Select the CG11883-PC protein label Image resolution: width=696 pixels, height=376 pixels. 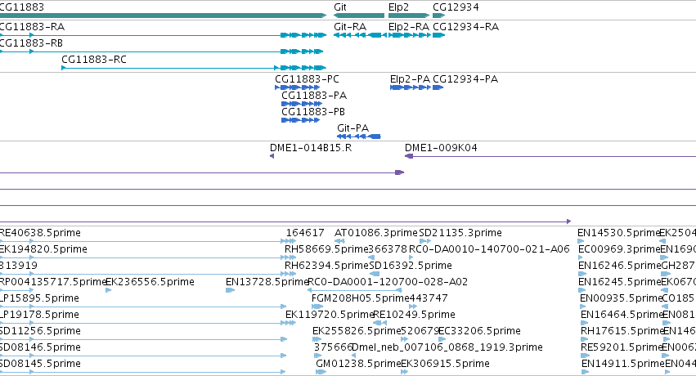308,79
